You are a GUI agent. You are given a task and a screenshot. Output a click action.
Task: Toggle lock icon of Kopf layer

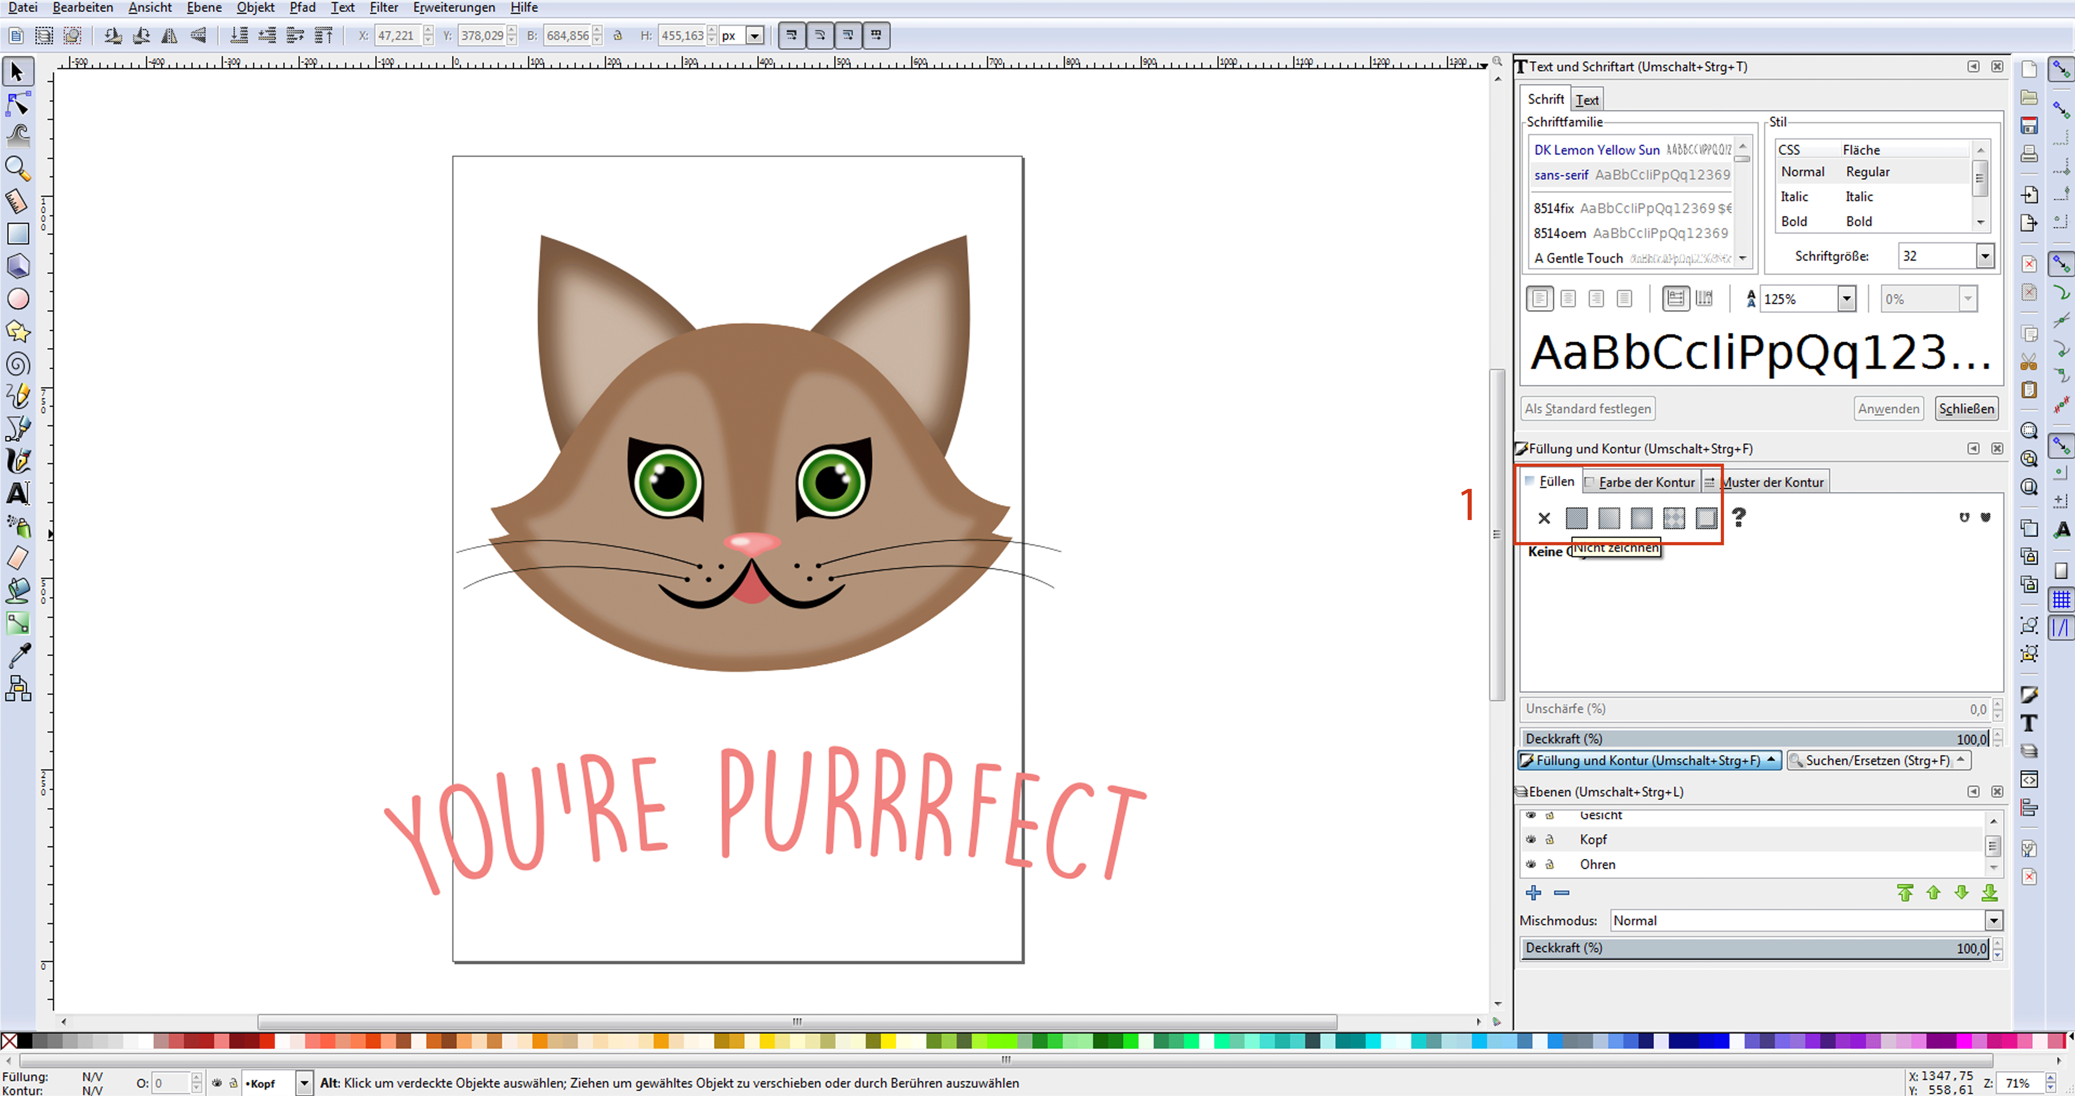pos(1549,839)
